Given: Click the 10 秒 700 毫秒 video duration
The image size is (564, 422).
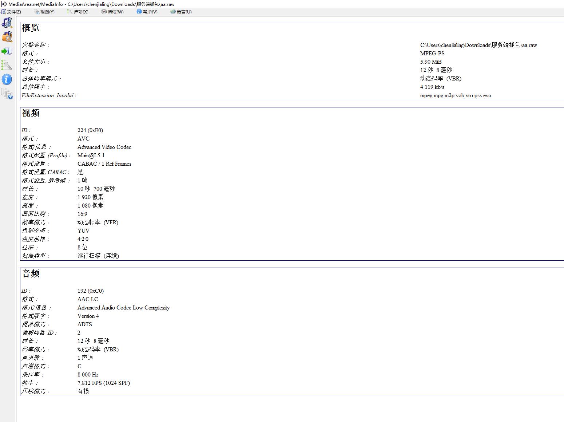Looking at the screenshot, I should pos(96,189).
